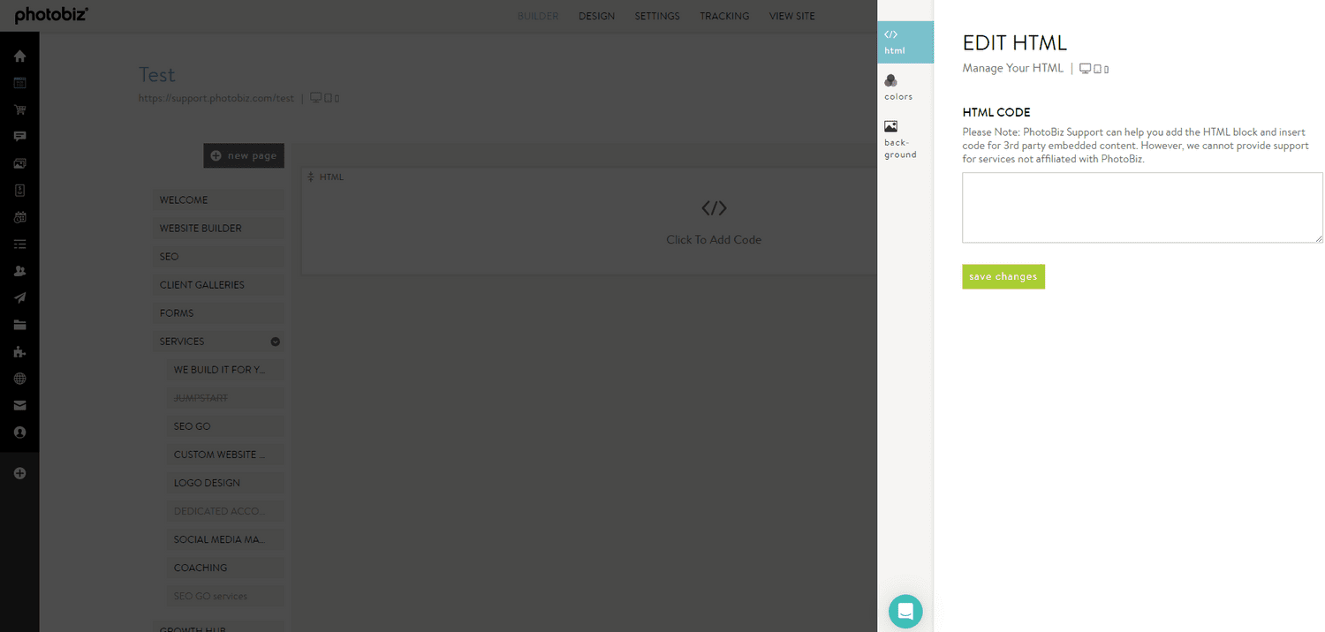The image size is (1325, 632).
Task: Switch to the DESIGN tab
Action: click(596, 15)
